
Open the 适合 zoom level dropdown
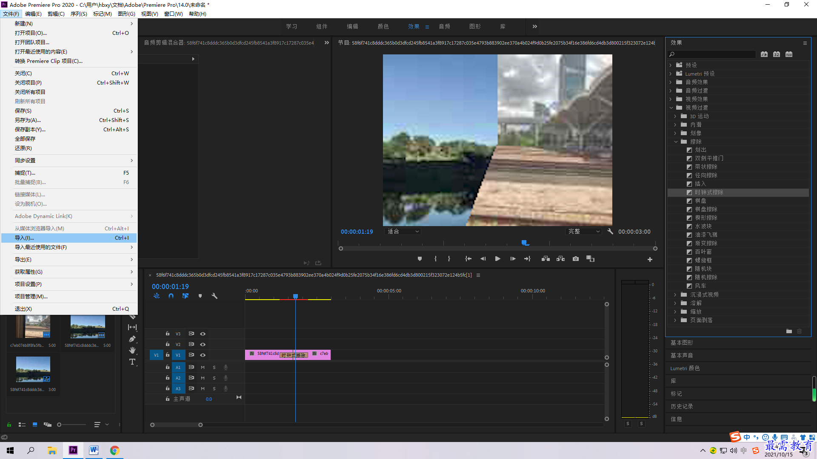[x=403, y=232]
